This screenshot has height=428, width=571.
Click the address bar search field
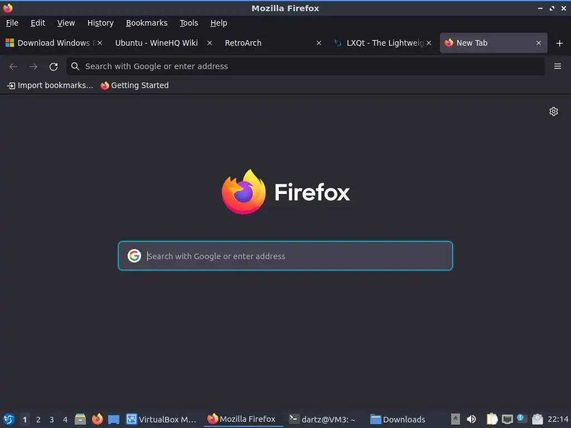[x=305, y=66]
